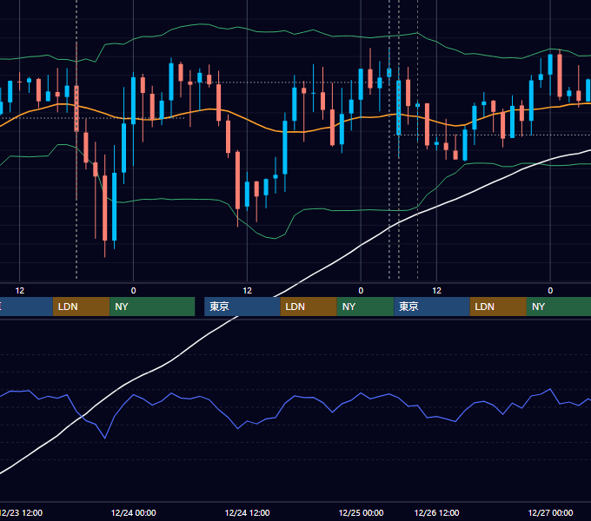Select the first full 東京 session label

click(x=242, y=307)
